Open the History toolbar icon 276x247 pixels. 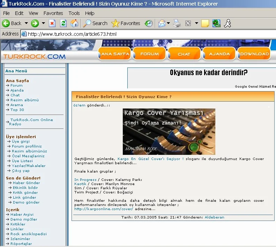pyautogui.click(x=149, y=23)
